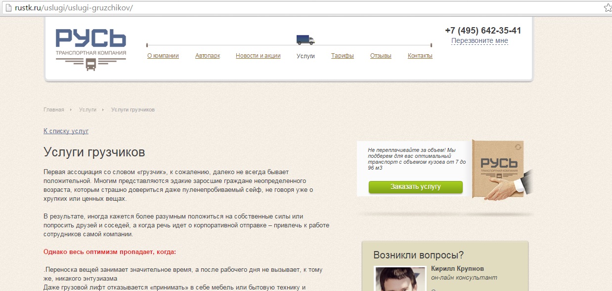The width and height of the screenshot is (612, 291).
Task: Open the О компании menu item
Action: point(163,56)
